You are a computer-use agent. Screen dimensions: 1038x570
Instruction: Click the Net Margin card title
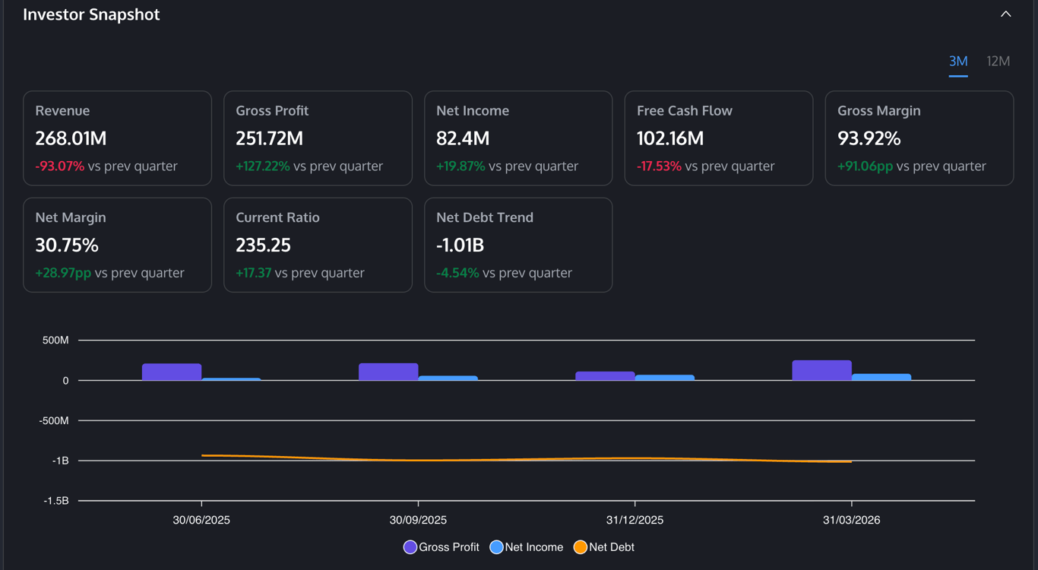(71, 217)
